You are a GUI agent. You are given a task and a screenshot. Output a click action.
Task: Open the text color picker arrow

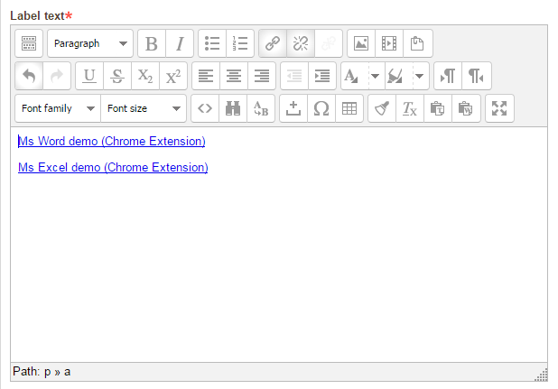pyautogui.click(x=375, y=76)
